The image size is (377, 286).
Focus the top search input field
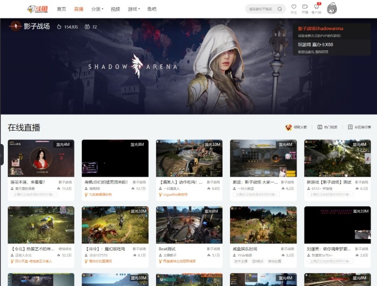point(261,9)
